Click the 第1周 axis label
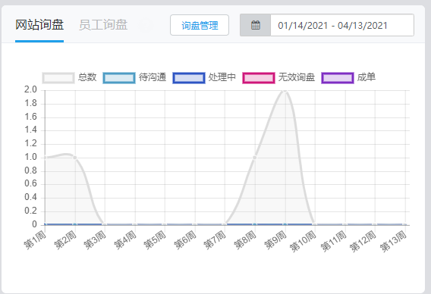 [x=35, y=240]
